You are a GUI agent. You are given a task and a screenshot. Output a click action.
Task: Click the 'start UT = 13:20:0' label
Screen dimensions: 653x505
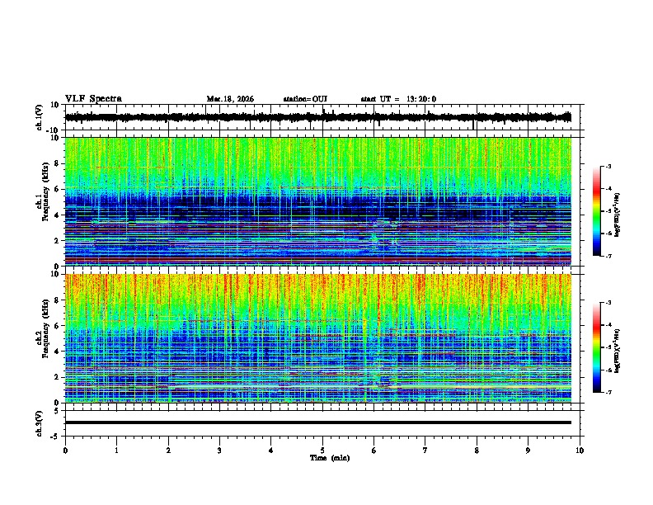398,99
